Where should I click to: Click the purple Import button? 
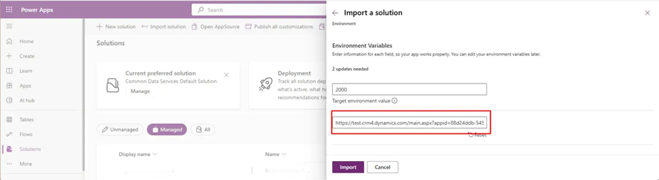coord(348,167)
